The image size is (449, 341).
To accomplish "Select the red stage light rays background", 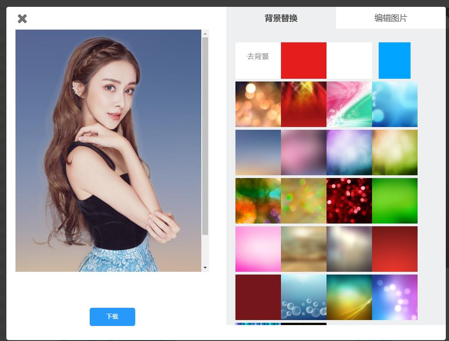I will tap(304, 104).
